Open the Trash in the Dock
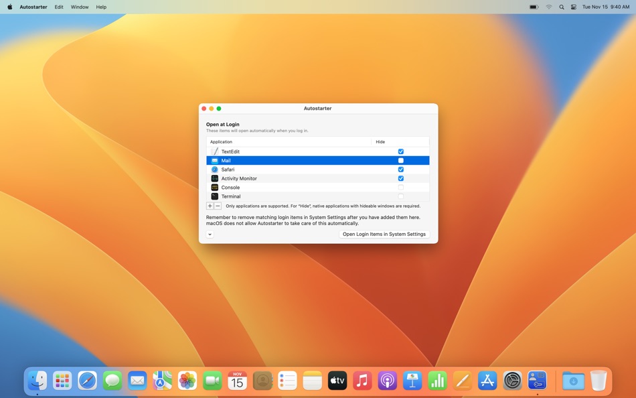The image size is (636, 398). pyautogui.click(x=599, y=381)
